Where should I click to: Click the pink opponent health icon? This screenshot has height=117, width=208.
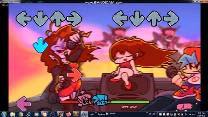tap(84, 99)
